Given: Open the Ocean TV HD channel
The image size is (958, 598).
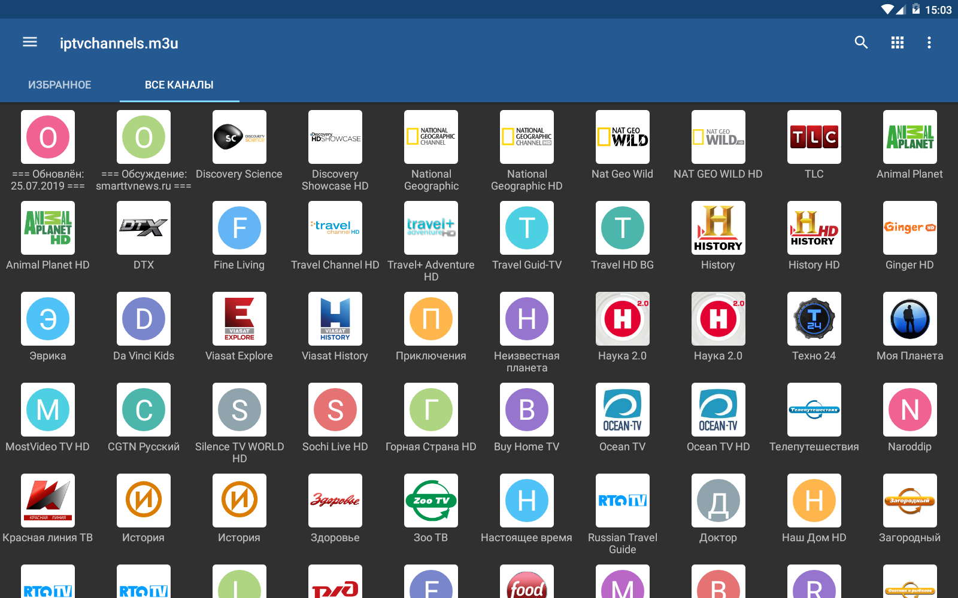Looking at the screenshot, I should point(718,410).
